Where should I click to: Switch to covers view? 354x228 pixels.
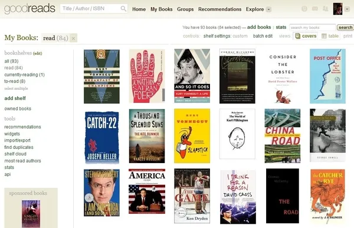pos(306,36)
